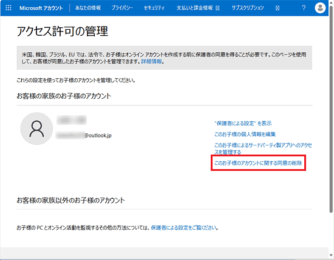Open the 支払いと課金情報 menu
334x260 pixels.
click(198, 8)
